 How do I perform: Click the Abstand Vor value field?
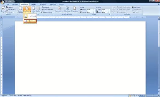tap(105, 10)
